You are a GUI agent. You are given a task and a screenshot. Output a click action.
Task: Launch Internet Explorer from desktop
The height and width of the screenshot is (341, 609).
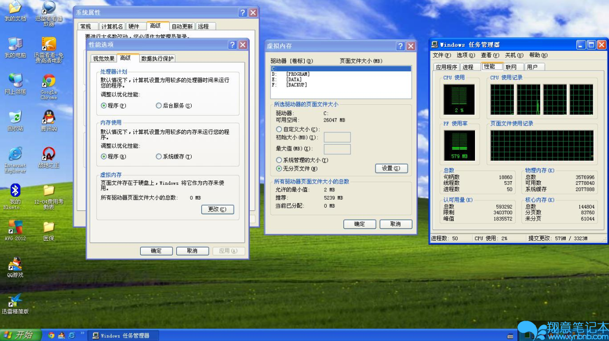[15, 159]
